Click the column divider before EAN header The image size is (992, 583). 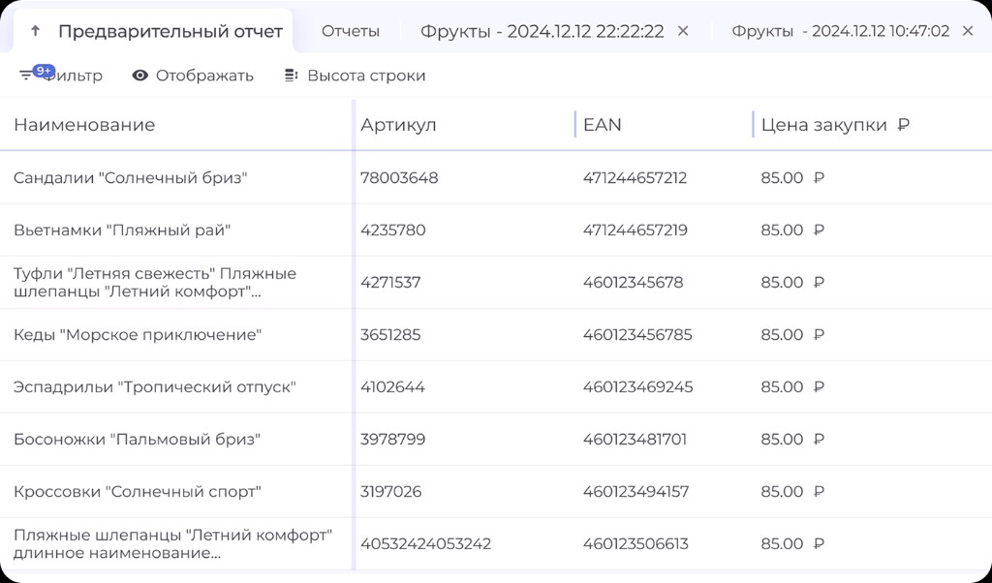(575, 125)
